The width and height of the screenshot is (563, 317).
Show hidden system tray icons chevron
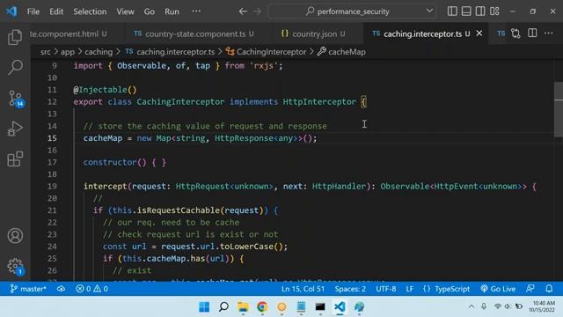pyautogui.click(x=472, y=306)
